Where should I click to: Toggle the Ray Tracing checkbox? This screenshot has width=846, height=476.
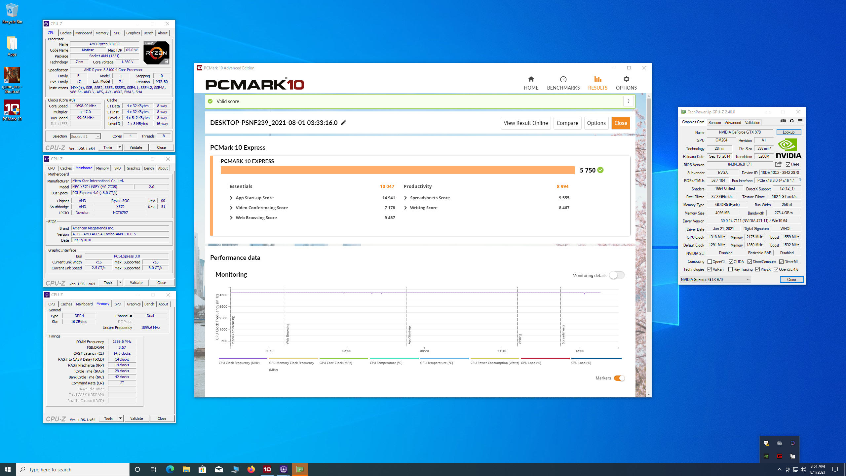[x=730, y=269]
